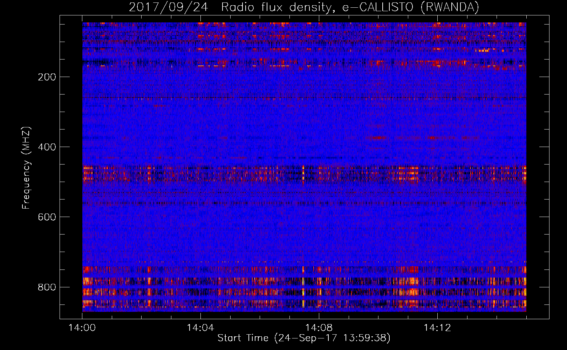This screenshot has height=350, width=567.
Task: Click the 14:12 time tick label
Action: tap(437, 328)
